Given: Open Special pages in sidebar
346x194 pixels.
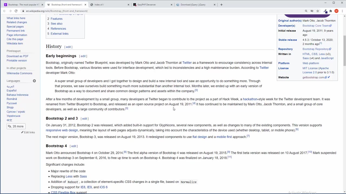Looking at the screenshot, I should pyautogui.click(x=15, y=26).
